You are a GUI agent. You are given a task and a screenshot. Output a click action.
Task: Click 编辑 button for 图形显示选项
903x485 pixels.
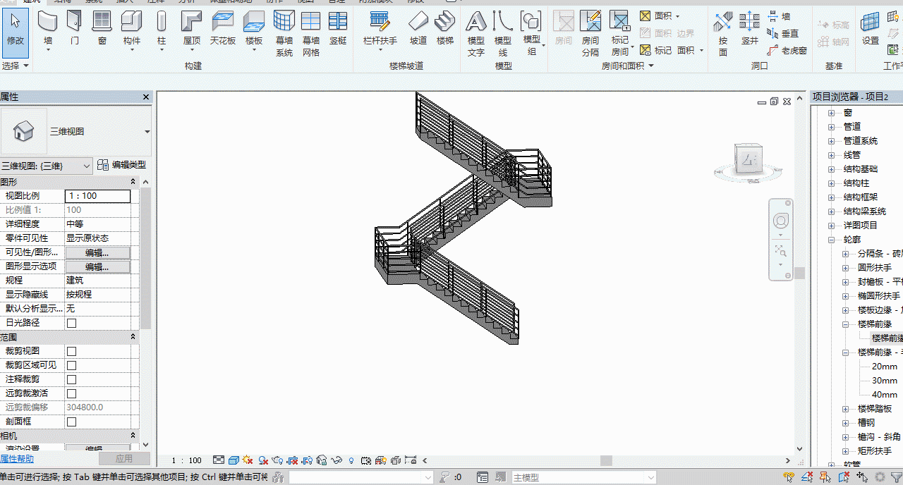click(x=97, y=266)
